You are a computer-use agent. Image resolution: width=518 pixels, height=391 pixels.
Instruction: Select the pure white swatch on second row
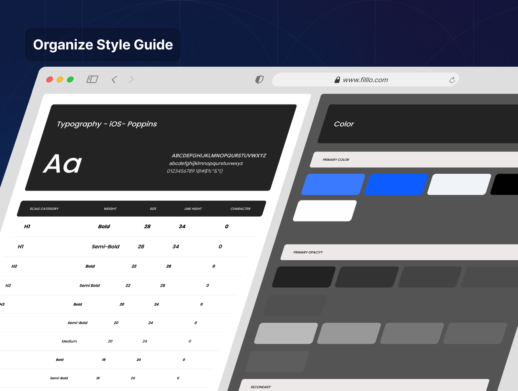(325, 211)
